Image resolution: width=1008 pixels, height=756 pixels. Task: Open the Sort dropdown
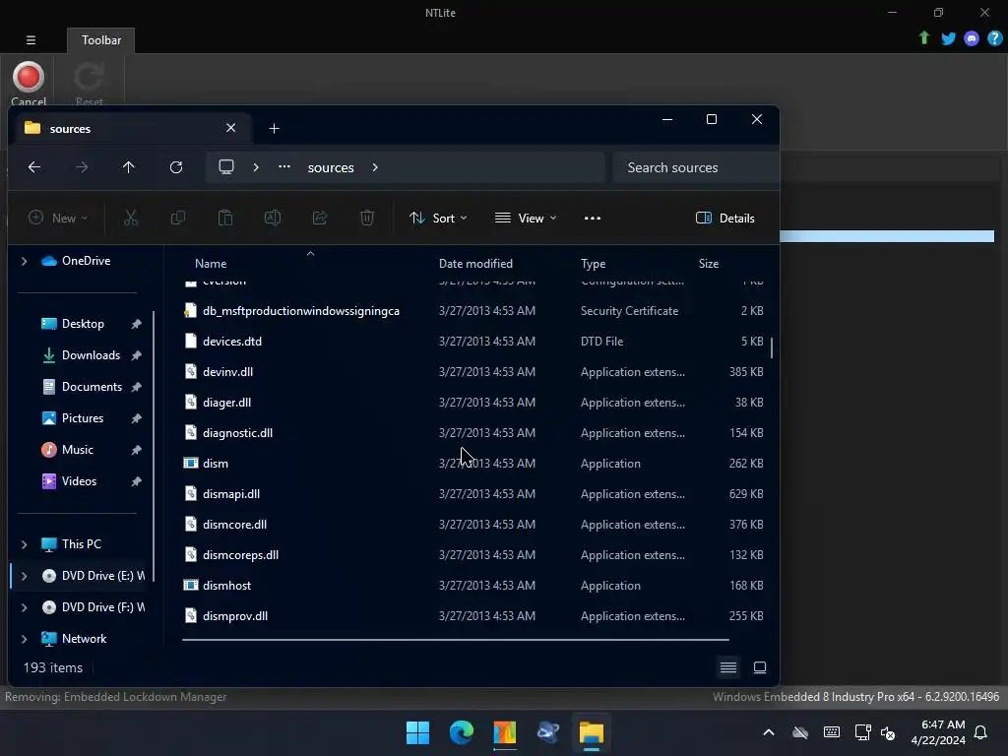point(438,218)
